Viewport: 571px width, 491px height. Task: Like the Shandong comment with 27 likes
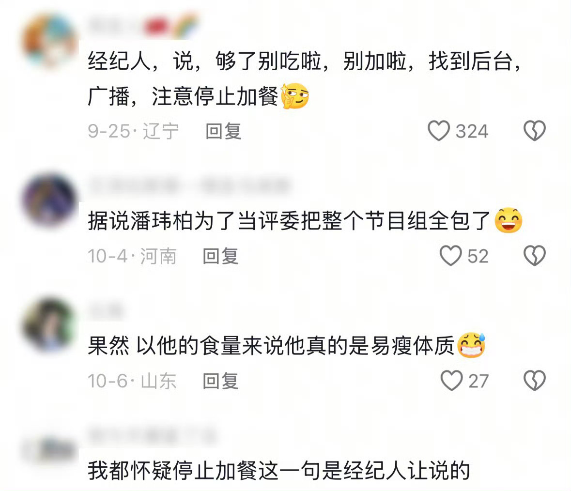click(451, 381)
